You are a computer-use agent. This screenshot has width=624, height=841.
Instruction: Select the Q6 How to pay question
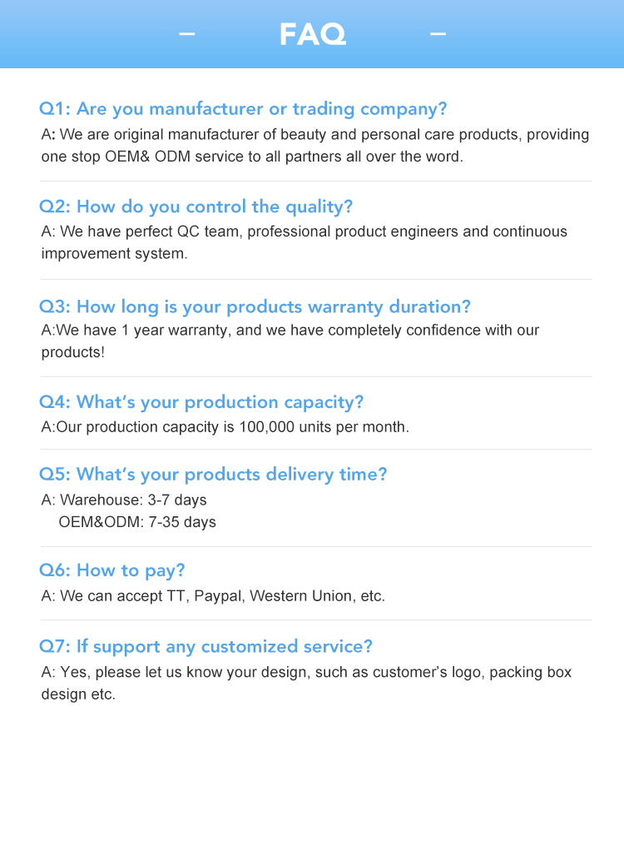point(112,570)
